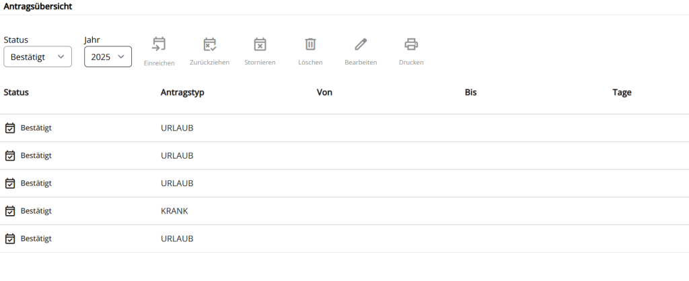The image size is (689, 281).
Task: Click the Zurückziehen withdraw icon
Action: (x=210, y=44)
